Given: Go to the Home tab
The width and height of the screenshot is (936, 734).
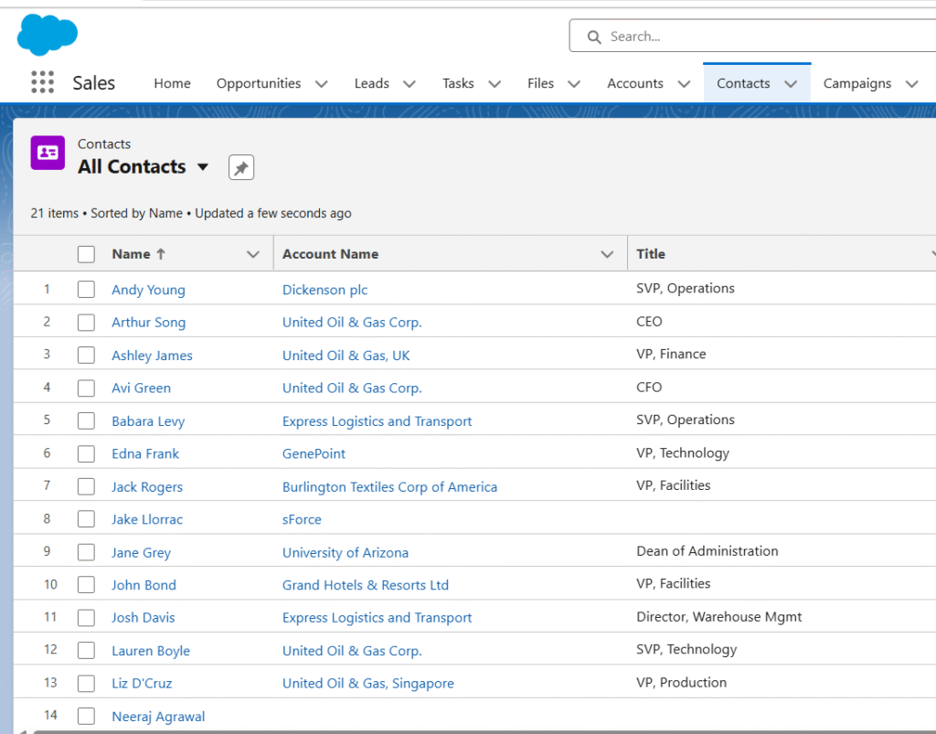Looking at the screenshot, I should (x=172, y=83).
